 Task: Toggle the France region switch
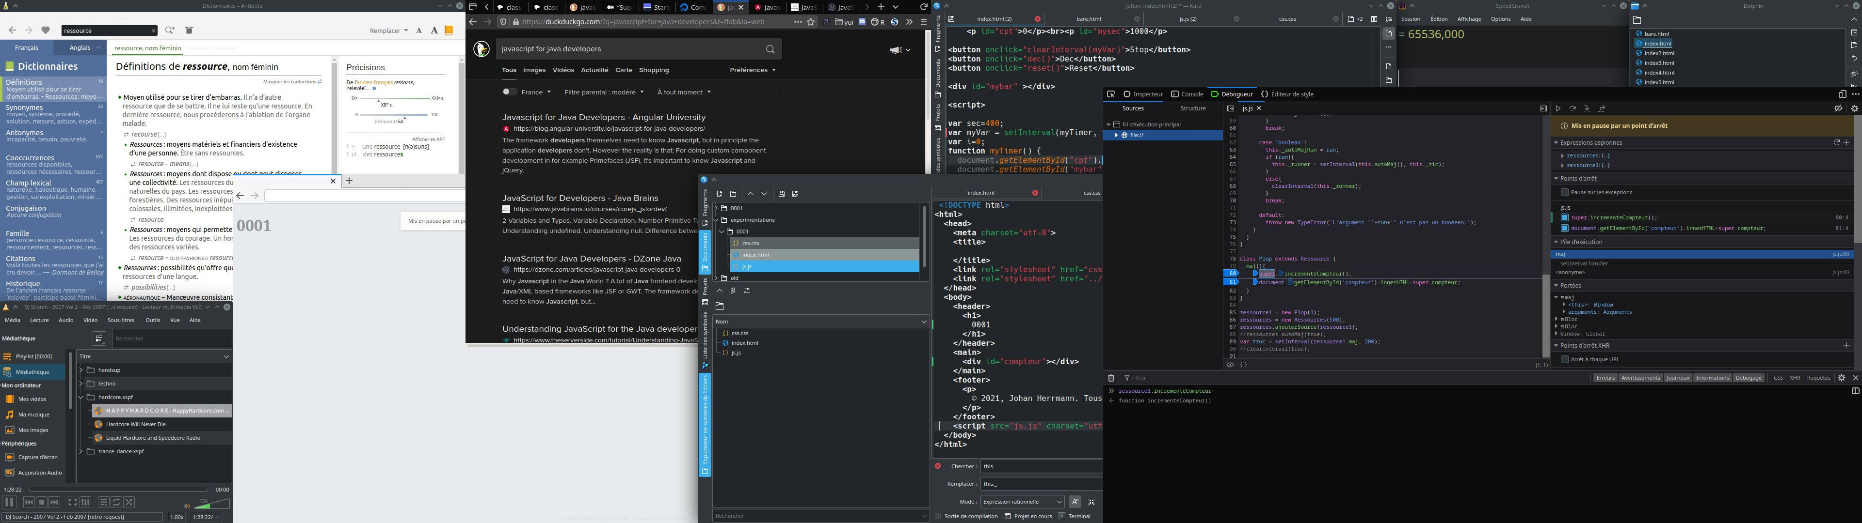(510, 92)
